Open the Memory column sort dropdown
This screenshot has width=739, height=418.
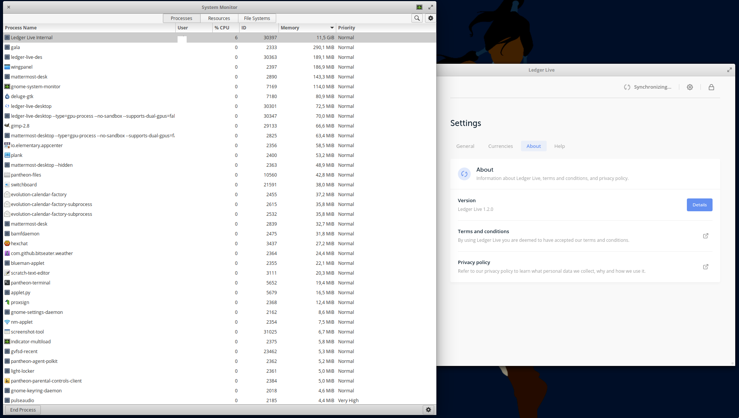(x=331, y=28)
